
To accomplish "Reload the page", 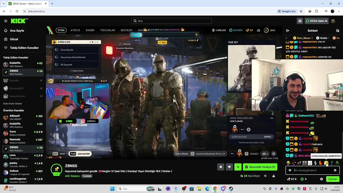I will coord(17,11).
